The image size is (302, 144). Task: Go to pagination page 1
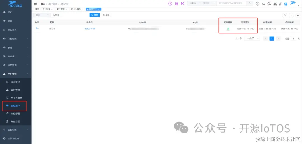272,39
